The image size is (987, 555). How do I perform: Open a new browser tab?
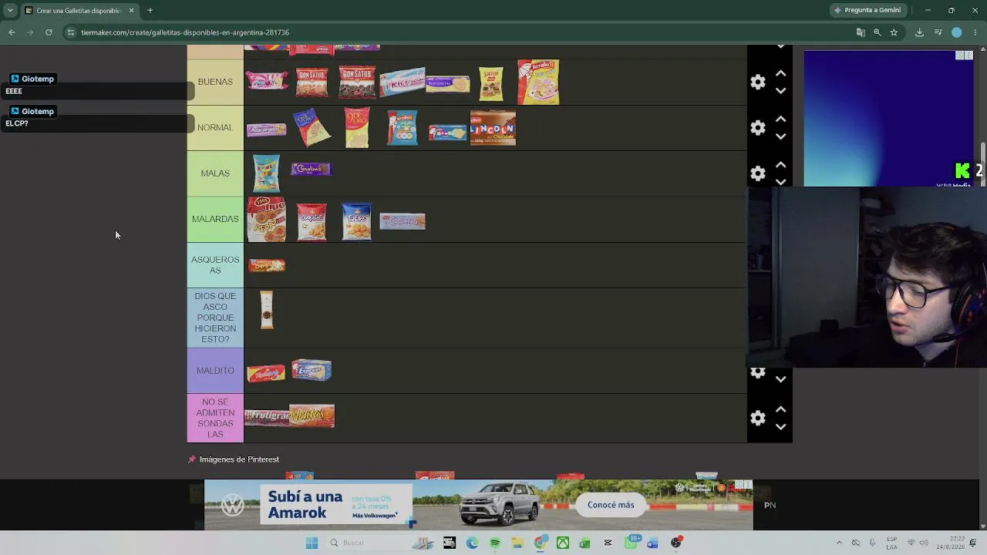150,11
